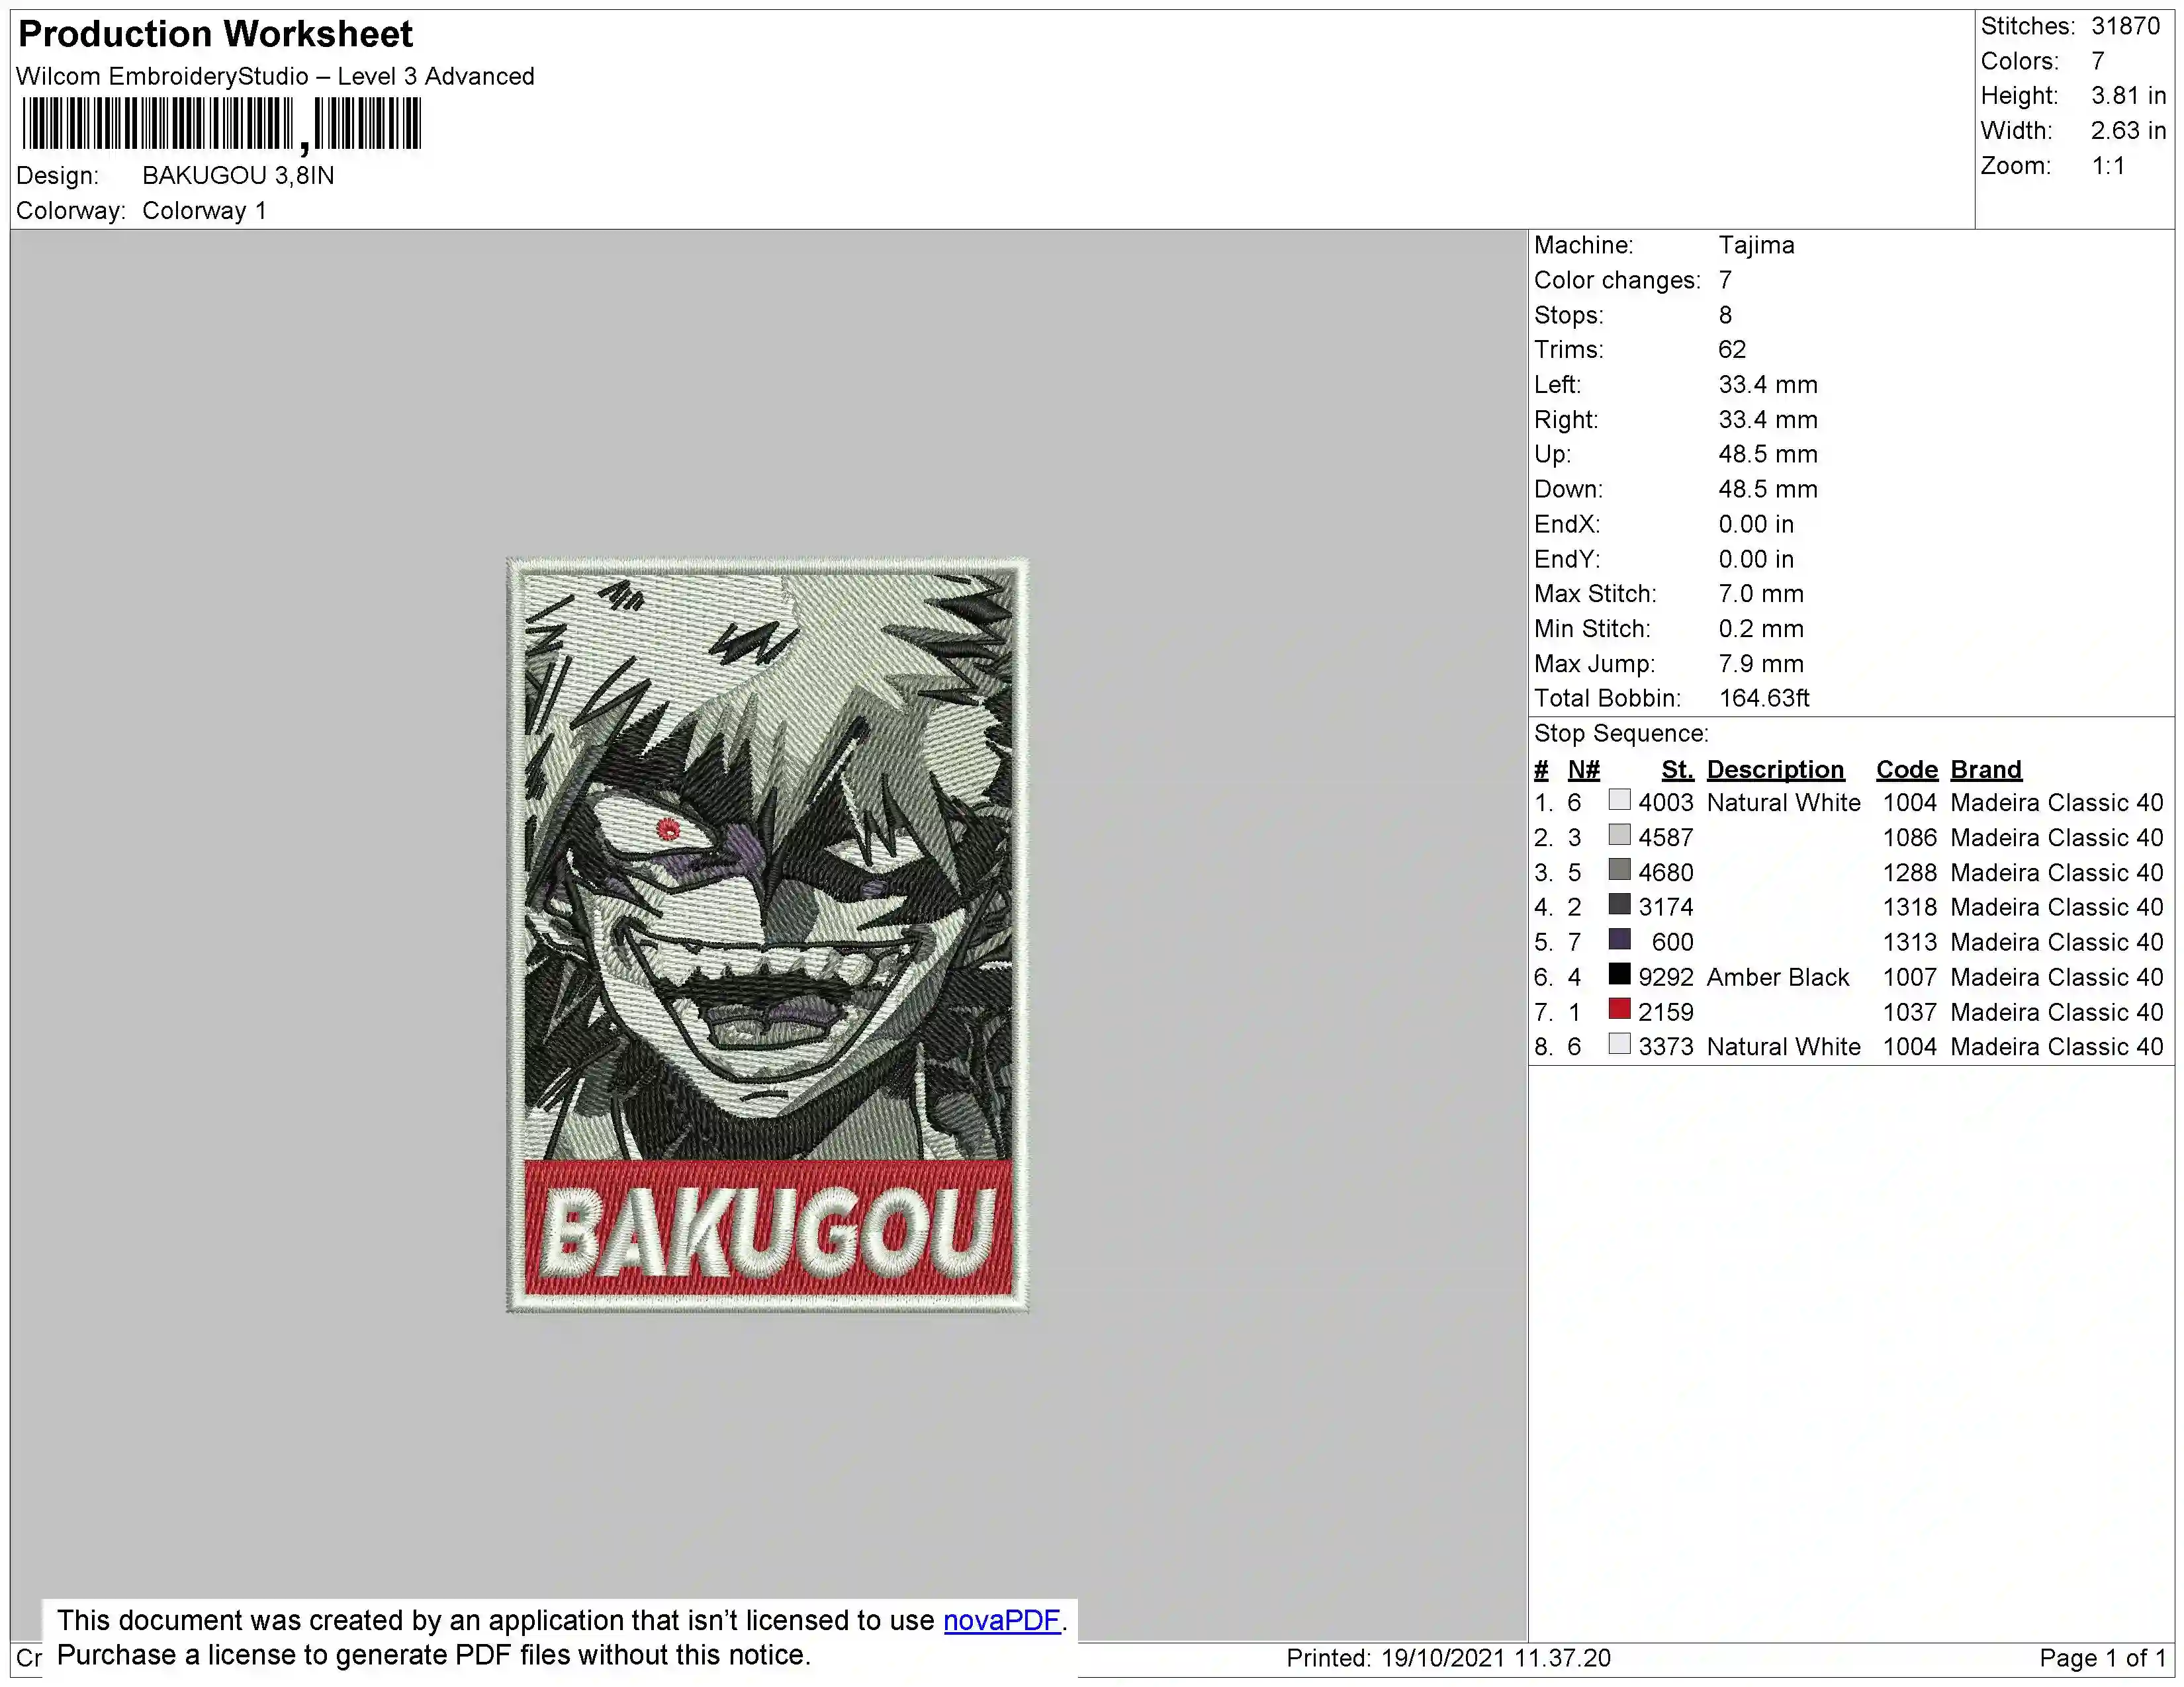Viewport: 2184px width, 1687px height.
Task: Open the novaPDF hyperlink
Action: coord(1001,1620)
